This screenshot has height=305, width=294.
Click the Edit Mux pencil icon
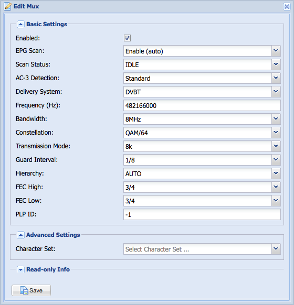pos(7,6)
